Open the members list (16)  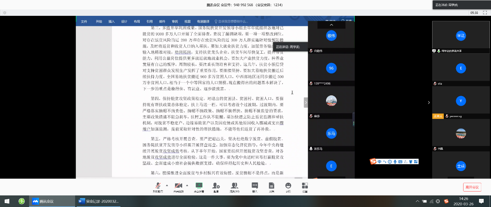(x=234, y=186)
